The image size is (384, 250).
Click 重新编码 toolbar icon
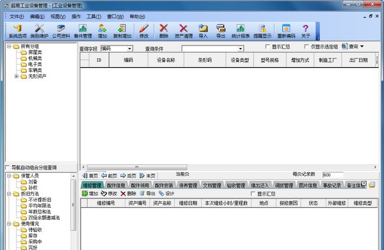click(x=286, y=31)
